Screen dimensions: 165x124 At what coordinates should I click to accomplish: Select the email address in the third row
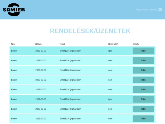[x=70, y=70]
